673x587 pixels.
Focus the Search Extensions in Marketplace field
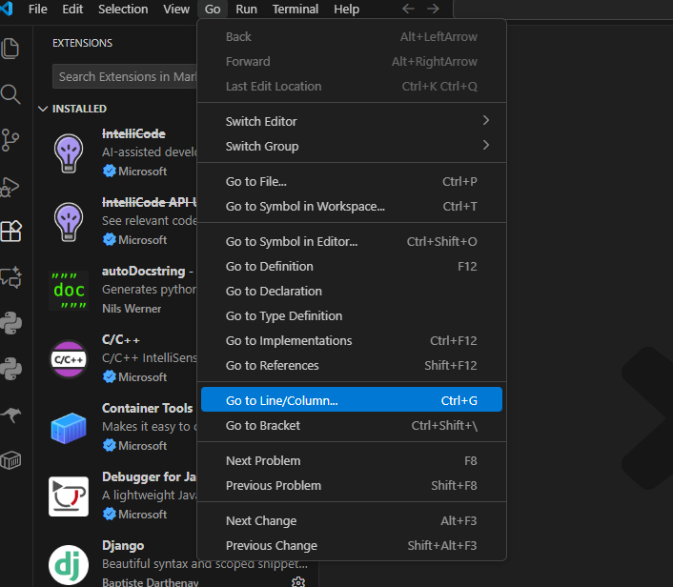[125, 76]
